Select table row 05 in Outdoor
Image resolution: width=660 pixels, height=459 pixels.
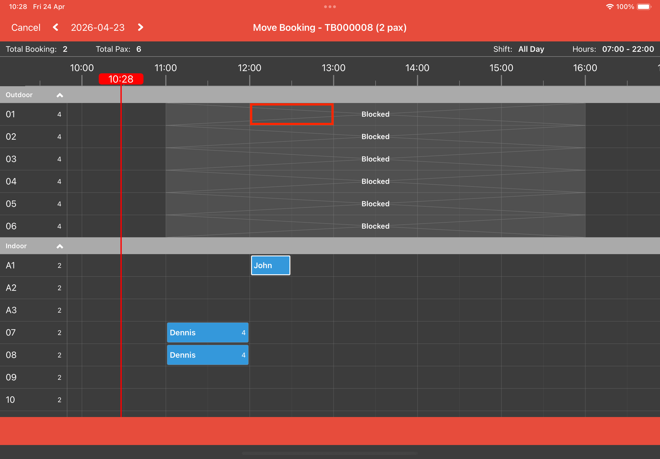point(34,204)
